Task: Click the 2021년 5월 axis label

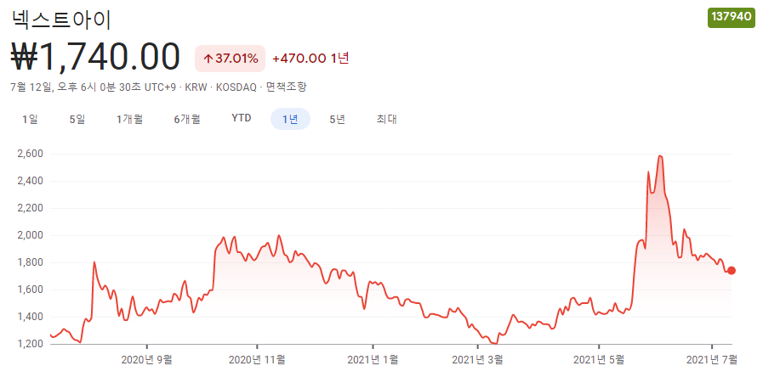Action: pyautogui.click(x=599, y=360)
